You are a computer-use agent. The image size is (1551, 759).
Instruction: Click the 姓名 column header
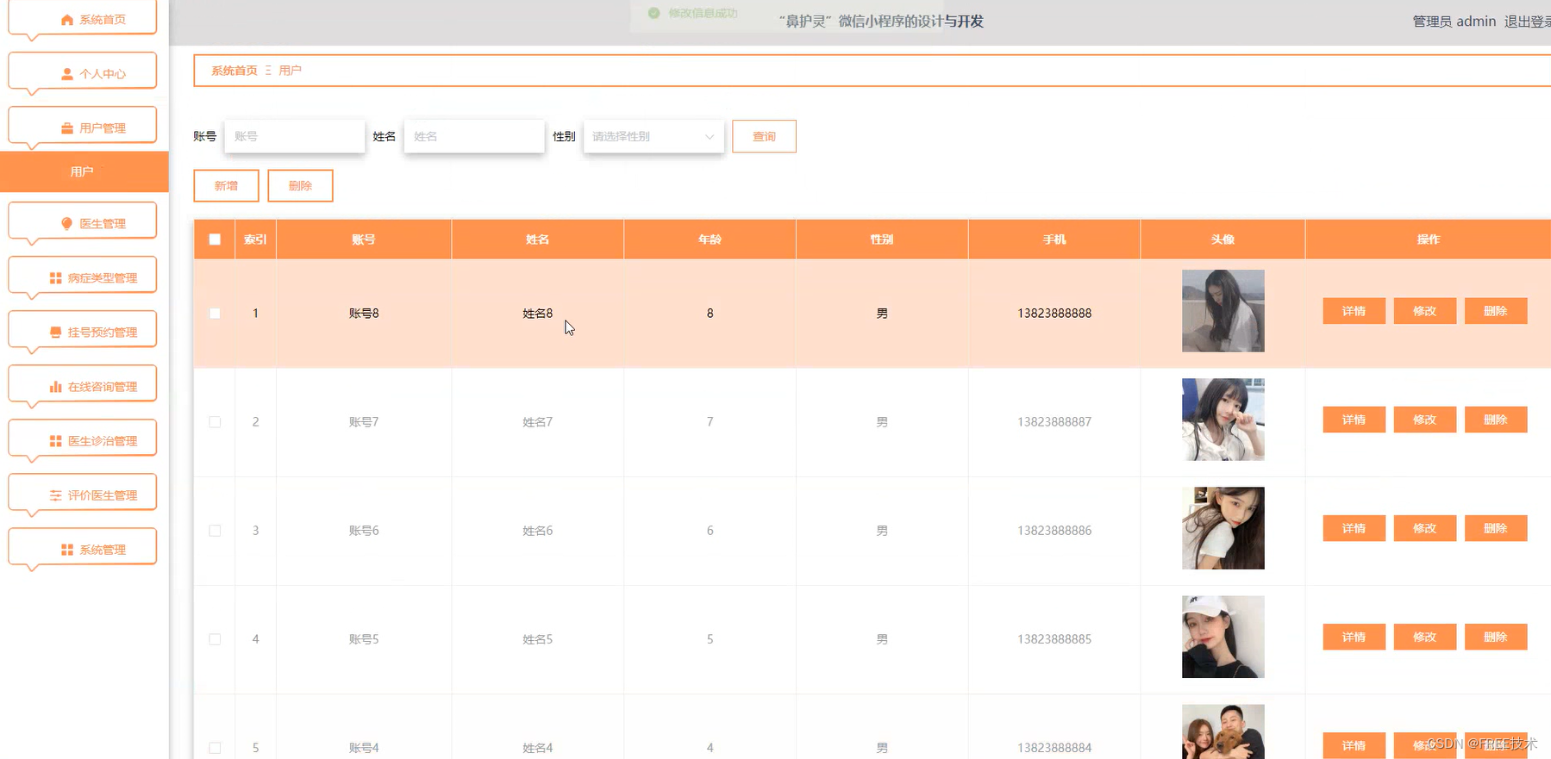point(538,240)
